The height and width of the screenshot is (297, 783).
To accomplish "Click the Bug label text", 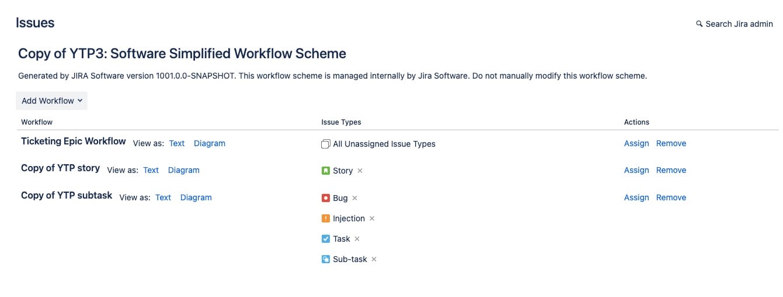I will tap(340, 198).
